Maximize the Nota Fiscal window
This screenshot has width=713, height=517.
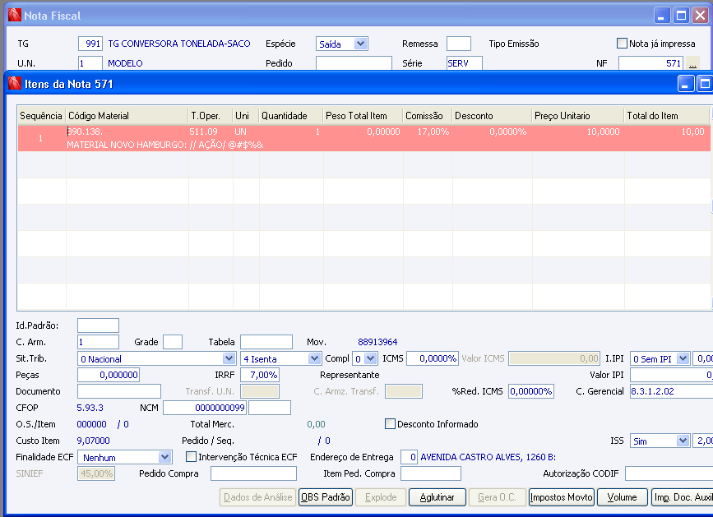(681, 15)
